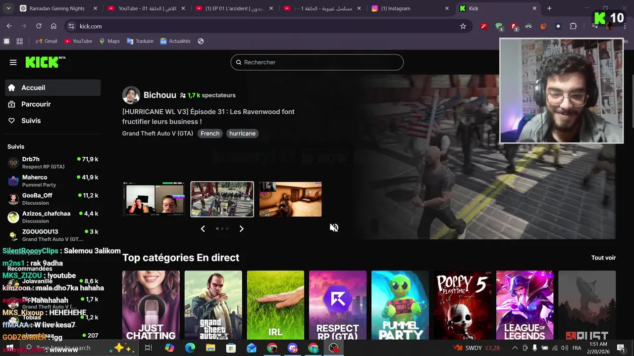Go to next featured stream arrow

(241, 228)
